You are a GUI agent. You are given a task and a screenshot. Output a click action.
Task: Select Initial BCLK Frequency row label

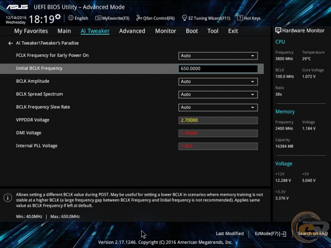tap(39, 68)
